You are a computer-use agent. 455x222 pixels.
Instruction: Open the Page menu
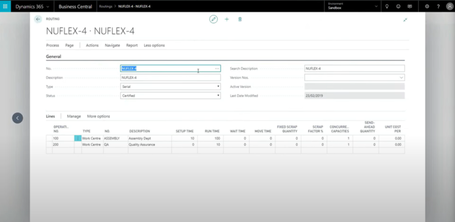tap(69, 45)
